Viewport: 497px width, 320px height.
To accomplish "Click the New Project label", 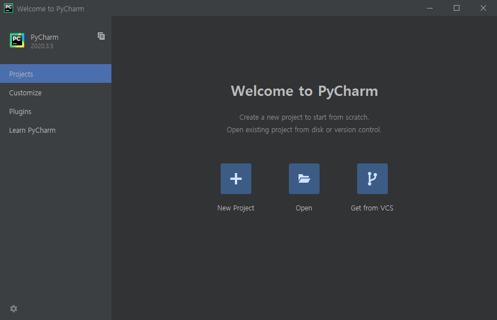I will 235,208.
